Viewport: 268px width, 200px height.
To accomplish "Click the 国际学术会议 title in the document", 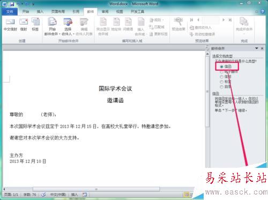I will click(x=115, y=88).
